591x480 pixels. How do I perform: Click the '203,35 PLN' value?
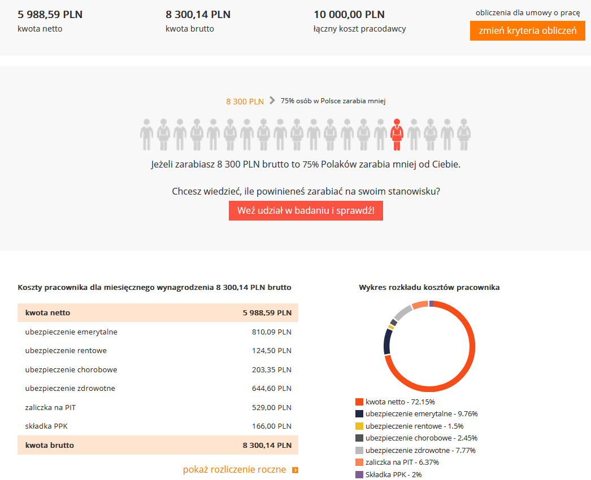coord(271,370)
